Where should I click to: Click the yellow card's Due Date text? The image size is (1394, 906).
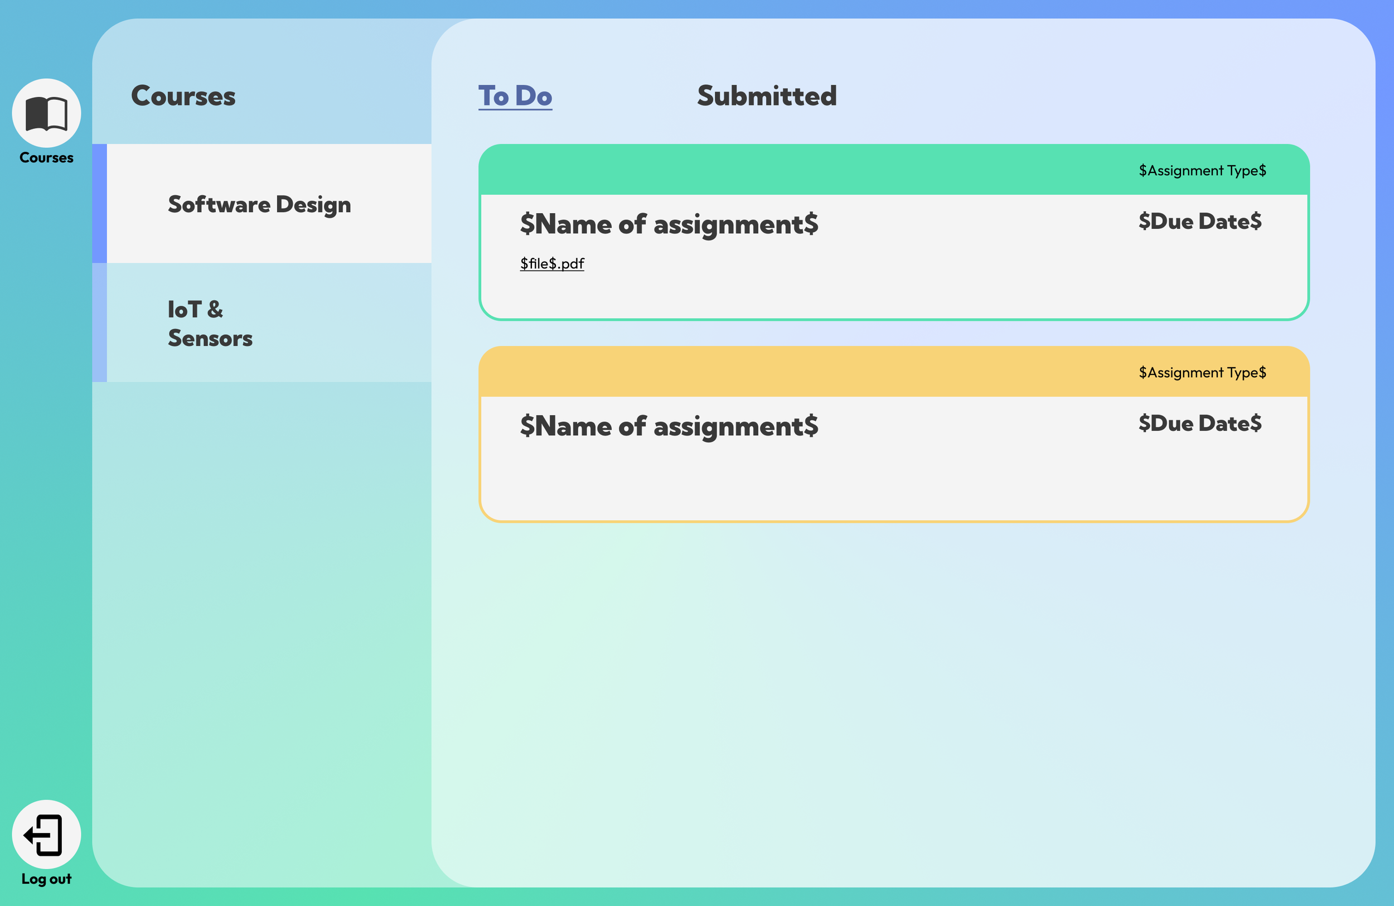1199,423
